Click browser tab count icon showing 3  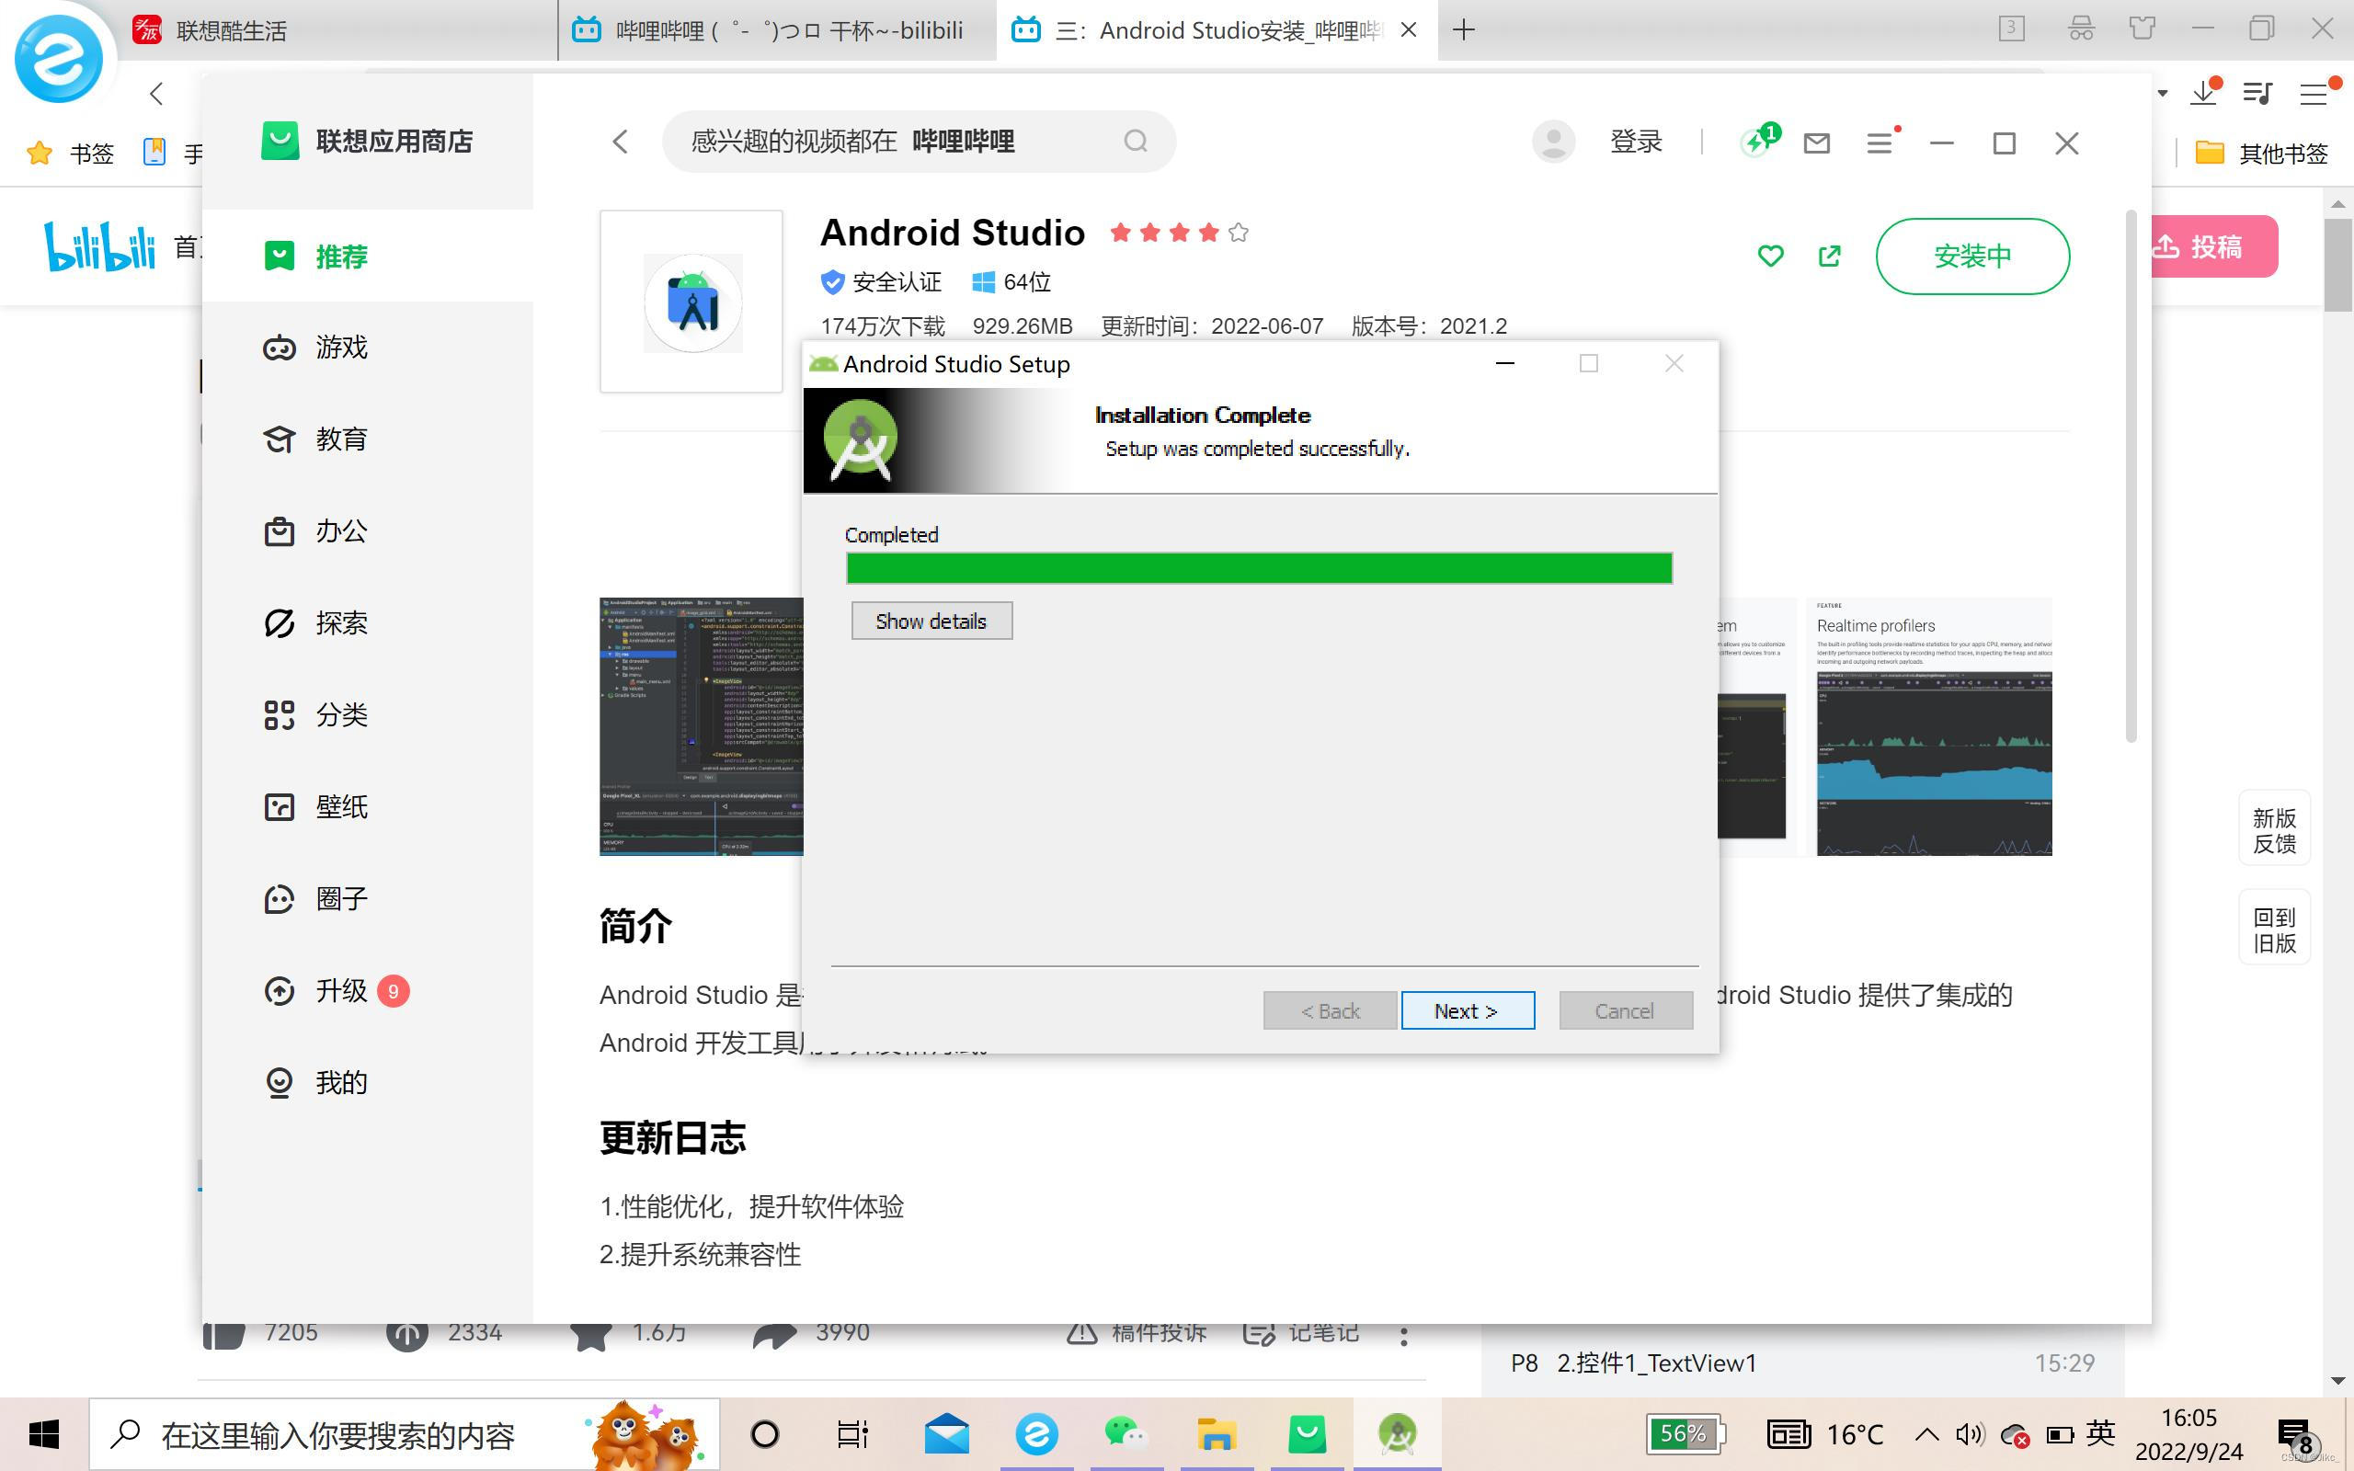2011,29
